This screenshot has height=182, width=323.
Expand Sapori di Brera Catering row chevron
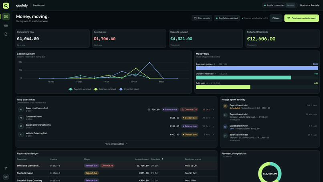click(213, 126)
